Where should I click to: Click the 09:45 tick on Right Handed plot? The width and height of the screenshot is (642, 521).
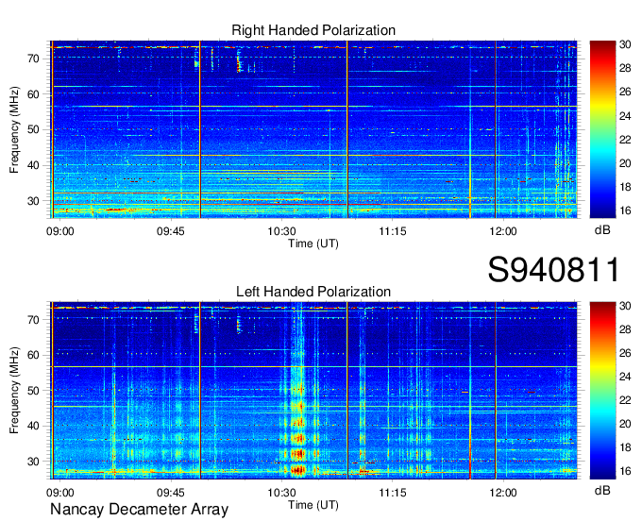[x=171, y=231]
